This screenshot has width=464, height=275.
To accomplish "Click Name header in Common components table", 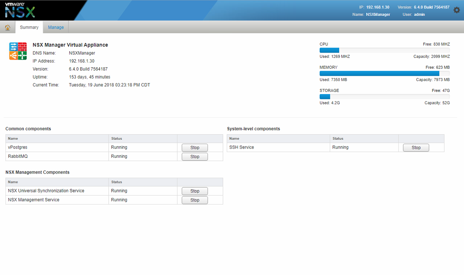I will pos(13,139).
